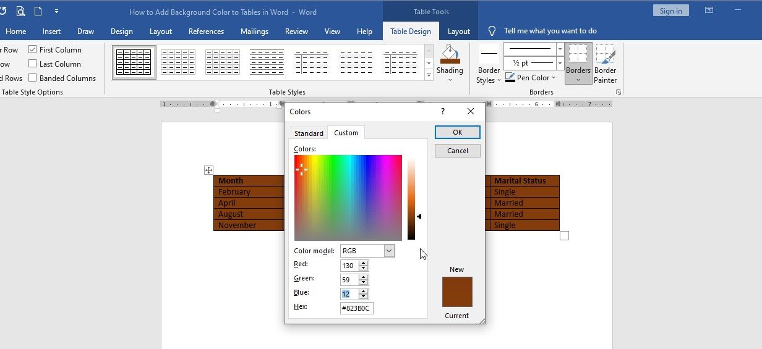Viewport: 762px width, 349px height.
Task: Click the Hex color code field
Action: click(x=357, y=308)
